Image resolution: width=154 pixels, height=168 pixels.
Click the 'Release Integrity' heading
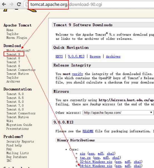[72, 65]
